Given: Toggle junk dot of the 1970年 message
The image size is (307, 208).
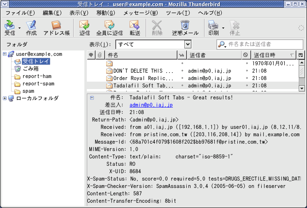Looking at the screenshot, I should pos(247,63).
